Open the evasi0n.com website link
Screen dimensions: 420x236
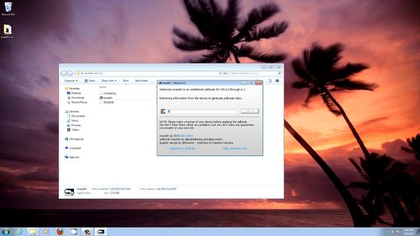tap(235, 148)
